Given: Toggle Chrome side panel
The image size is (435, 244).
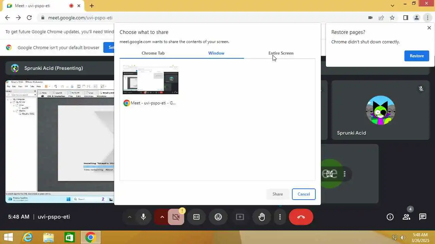Looking at the screenshot, I should [x=406, y=18].
